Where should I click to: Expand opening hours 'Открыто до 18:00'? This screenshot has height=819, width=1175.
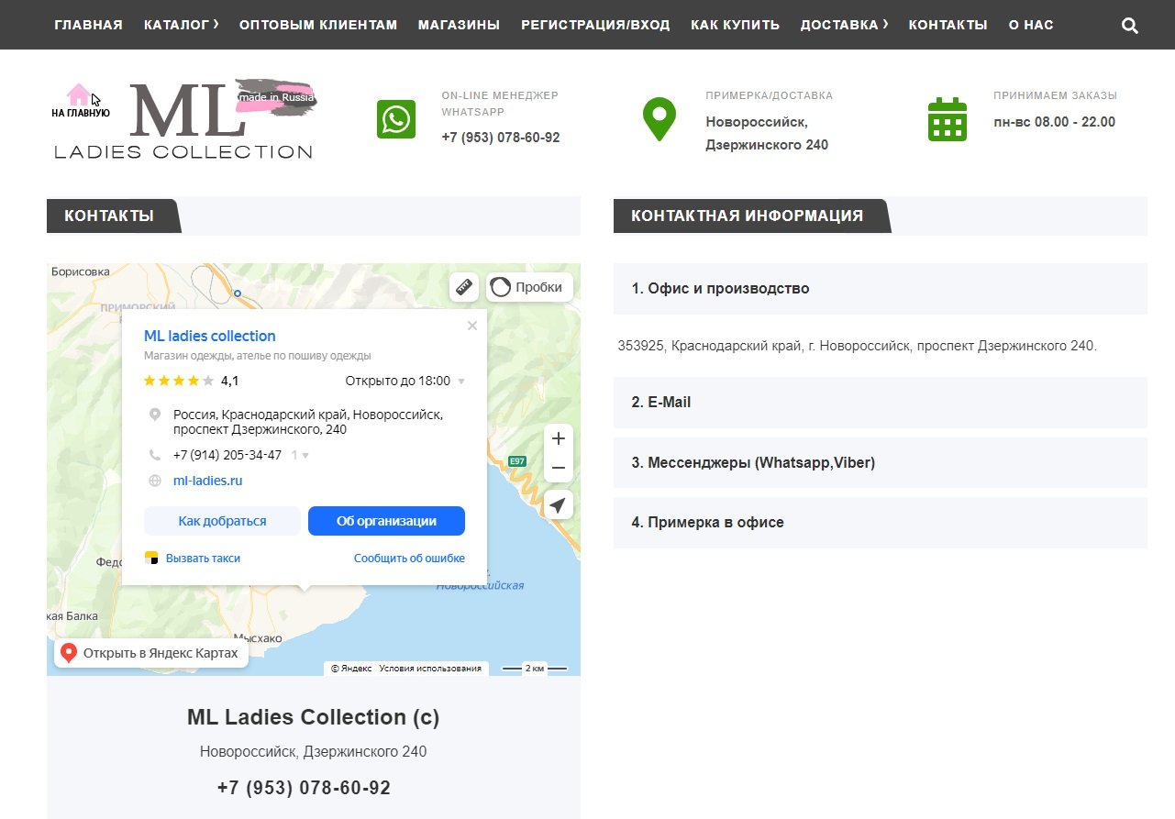coord(405,381)
